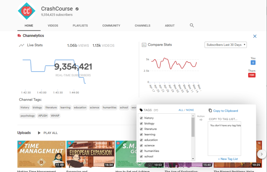Click the Play All triangle icon

pyautogui.click(x=39, y=133)
